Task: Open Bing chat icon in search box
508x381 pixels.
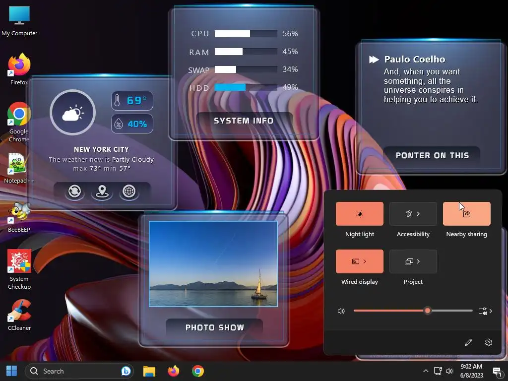Action: 126,371
